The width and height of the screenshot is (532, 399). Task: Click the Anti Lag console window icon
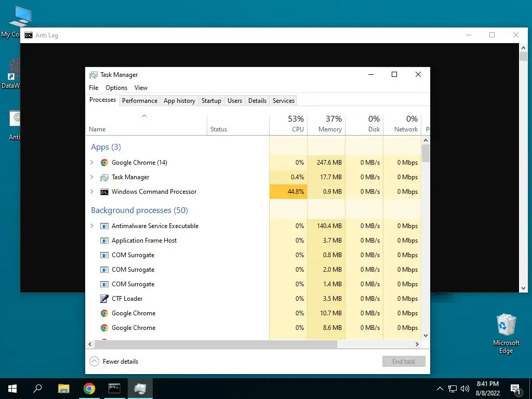[29, 35]
